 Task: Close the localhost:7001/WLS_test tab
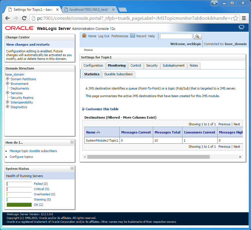(113, 10)
